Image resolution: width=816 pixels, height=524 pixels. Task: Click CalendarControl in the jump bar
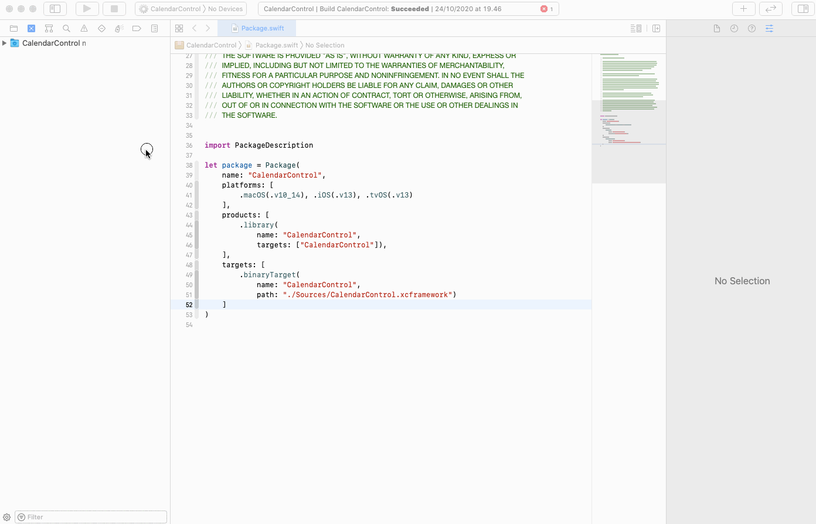point(206,45)
